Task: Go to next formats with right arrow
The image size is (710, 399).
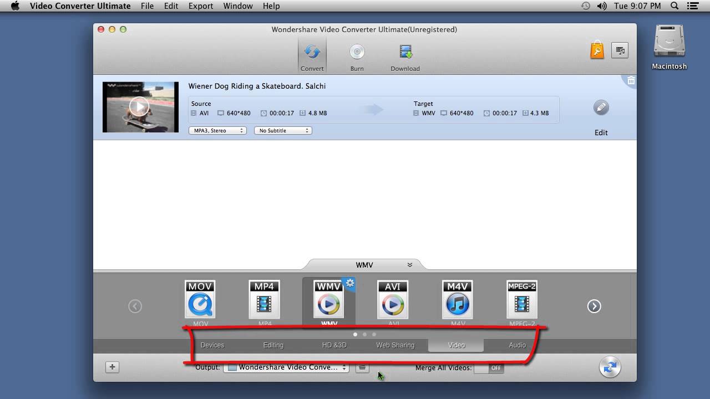Action: [x=594, y=306]
